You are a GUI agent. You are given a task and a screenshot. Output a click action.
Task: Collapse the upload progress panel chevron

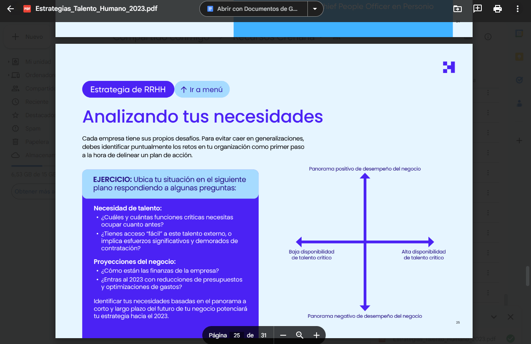click(493, 317)
